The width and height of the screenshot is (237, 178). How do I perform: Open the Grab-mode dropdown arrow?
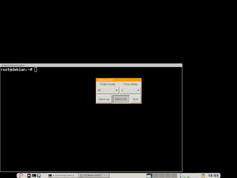point(117,90)
